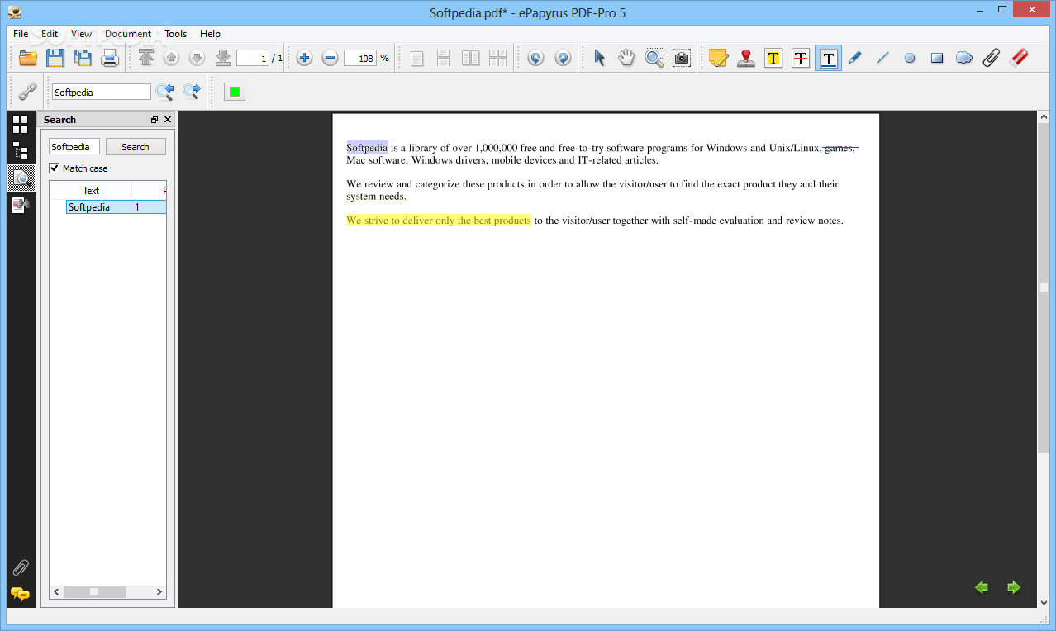Select the marquee zoom tool
Image resolution: width=1056 pixels, height=631 pixels.
click(x=654, y=58)
